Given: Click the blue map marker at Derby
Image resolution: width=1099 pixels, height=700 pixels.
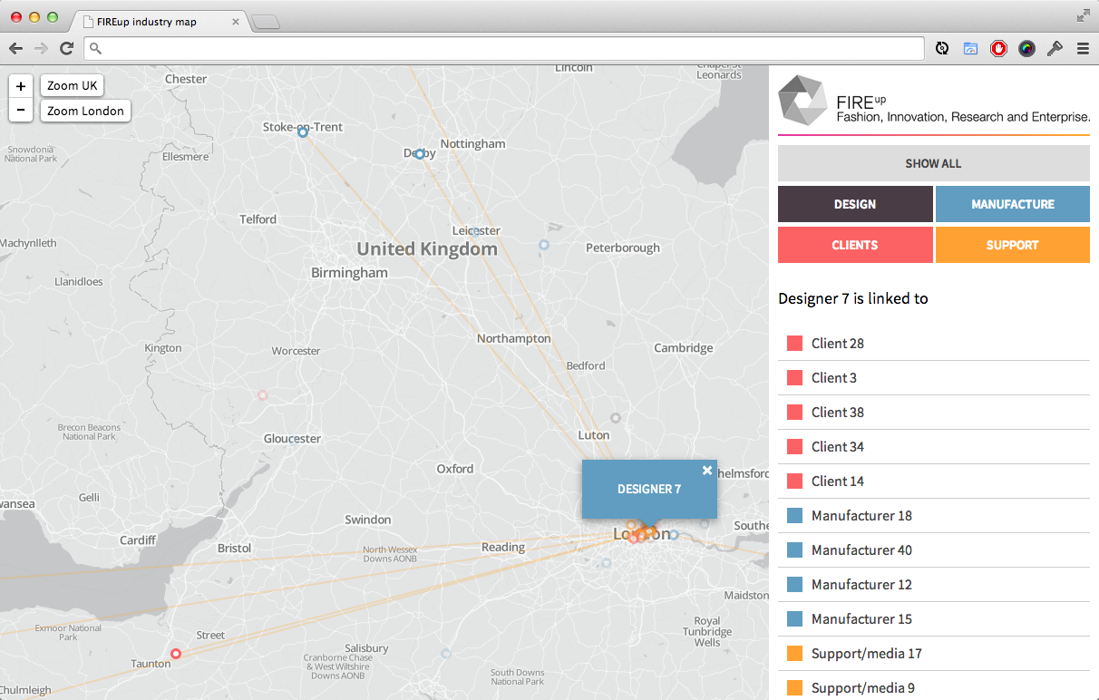Looking at the screenshot, I should [x=419, y=154].
